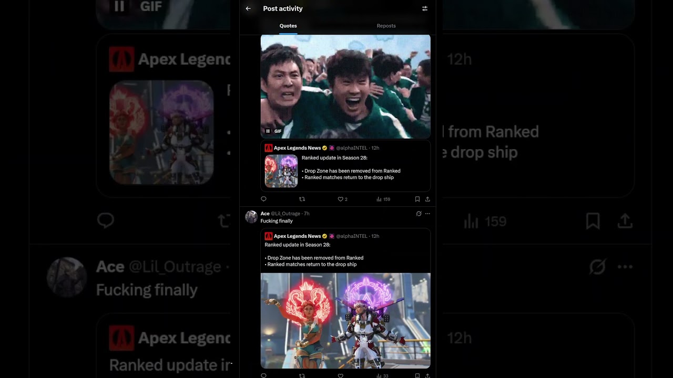Click the 12h timestamp in Ace's quoted post
The image size is (673, 378).
(x=375, y=236)
